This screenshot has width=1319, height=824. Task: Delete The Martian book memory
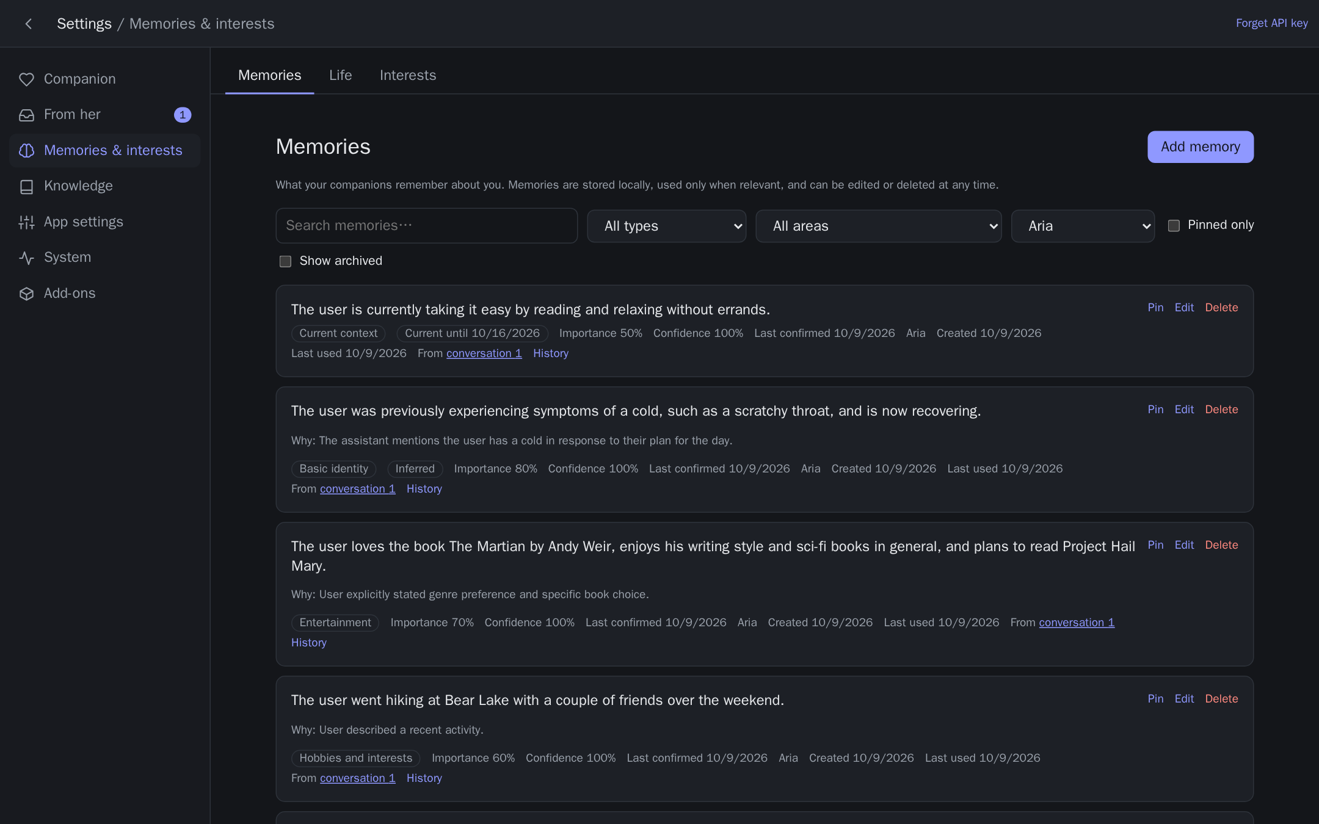(x=1221, y=545)
